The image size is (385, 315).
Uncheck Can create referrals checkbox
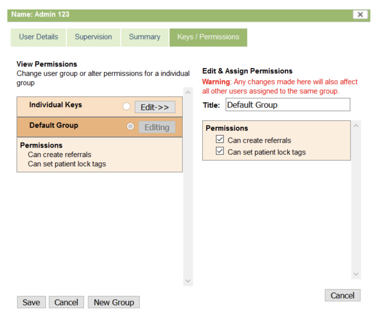click(220, 140)
